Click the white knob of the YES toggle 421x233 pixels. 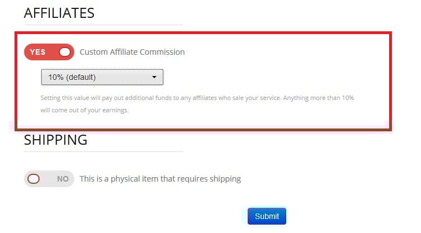click(65, 52)
